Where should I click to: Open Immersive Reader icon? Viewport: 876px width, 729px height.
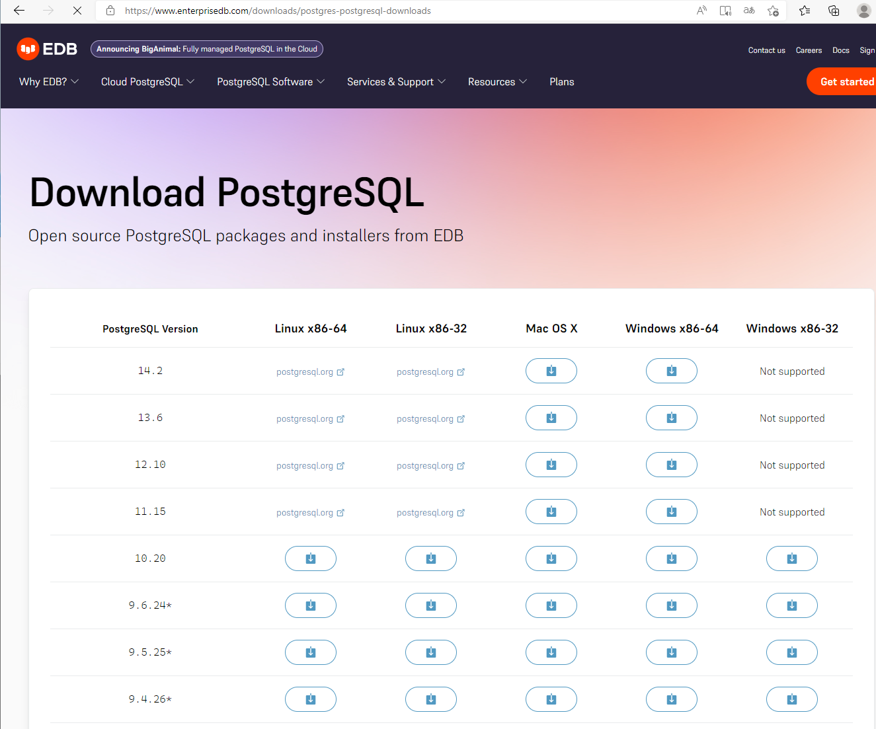coord(725,11)
